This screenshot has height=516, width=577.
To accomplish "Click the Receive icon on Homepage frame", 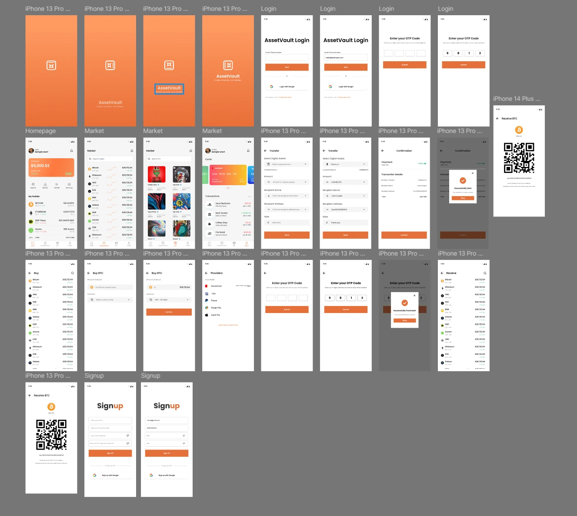I will point(45,184).
